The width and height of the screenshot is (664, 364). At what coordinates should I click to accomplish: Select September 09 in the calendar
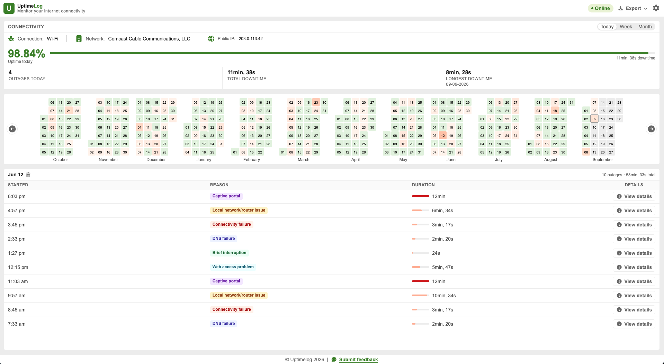594,119
